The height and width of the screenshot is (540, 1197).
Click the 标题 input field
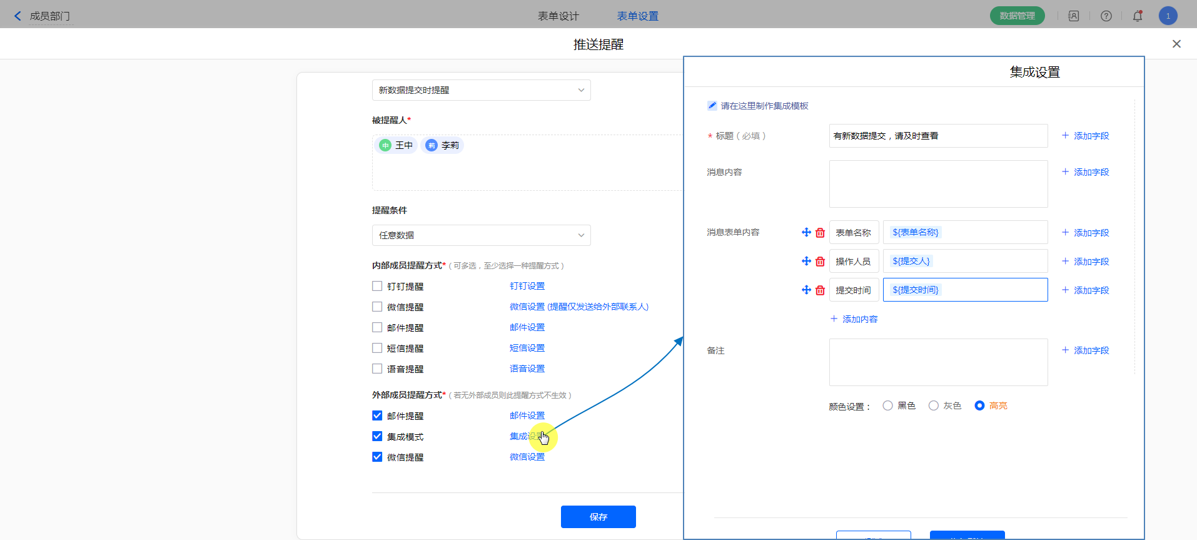[937, 136]
